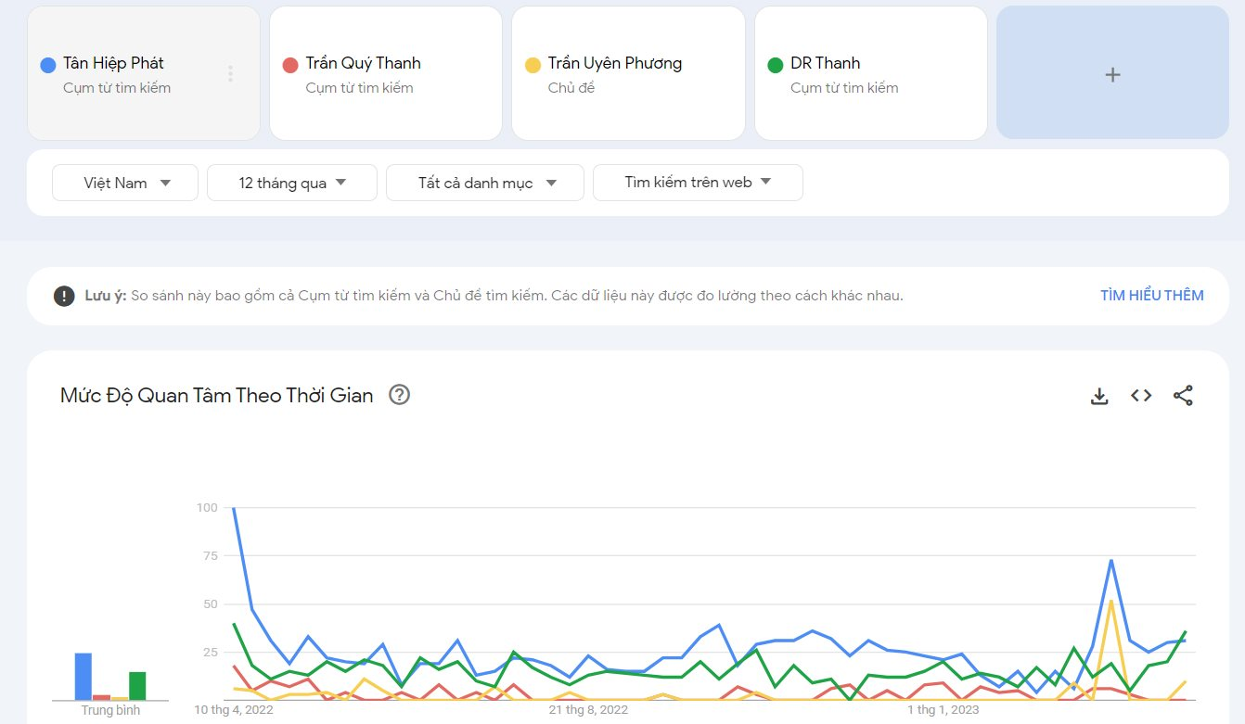
Task: Open the Việt Nam region dropdown
Action: pyautogui.click(x=125, y=183)
